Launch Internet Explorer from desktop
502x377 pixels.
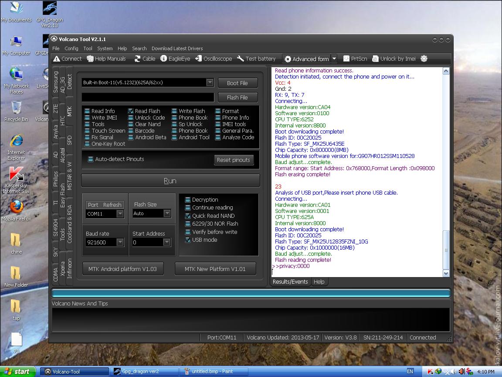click(16, 147)
